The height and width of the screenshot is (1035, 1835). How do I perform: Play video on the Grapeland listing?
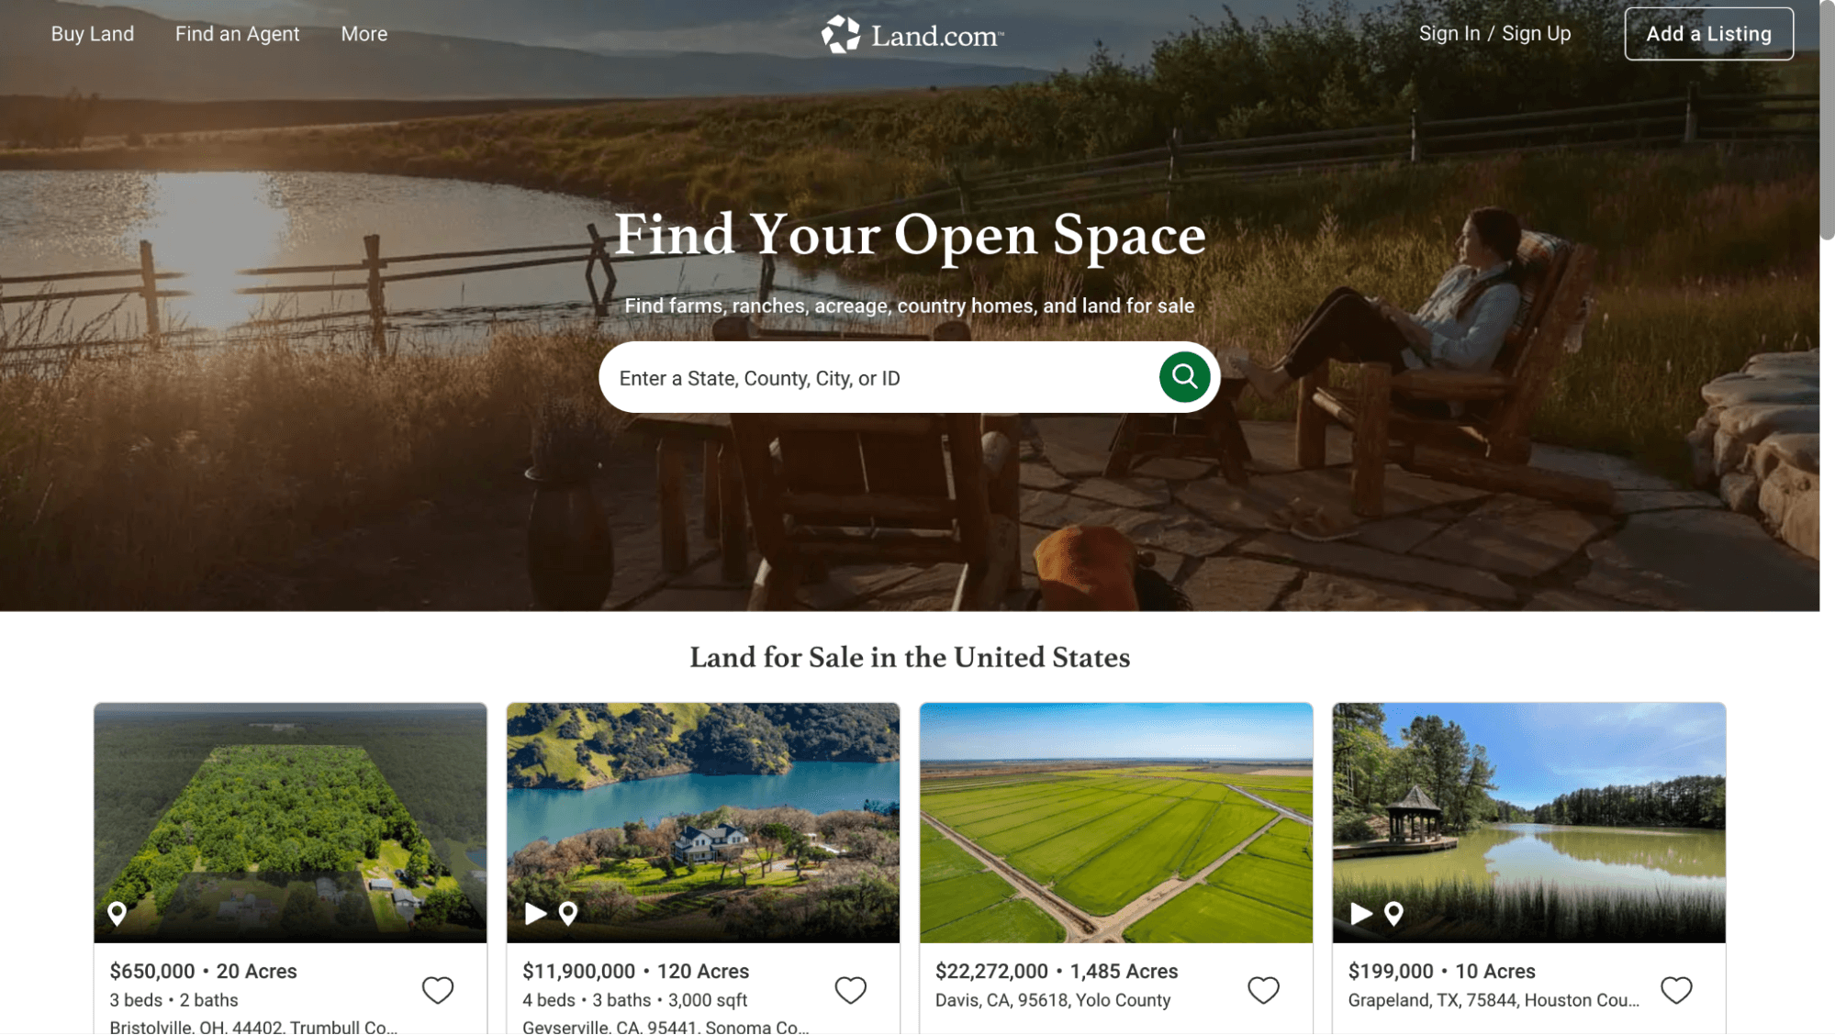pyautogui.click(x=1362, y=914)
